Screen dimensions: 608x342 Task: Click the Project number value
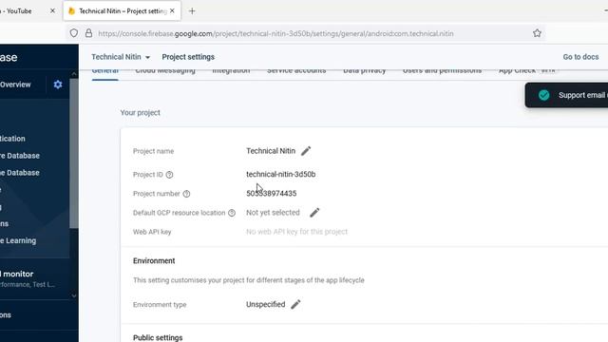(272, 194)
